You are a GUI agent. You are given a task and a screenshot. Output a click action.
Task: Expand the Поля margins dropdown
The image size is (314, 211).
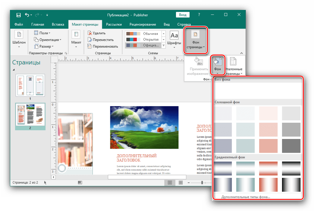click(x=42, y=33)
